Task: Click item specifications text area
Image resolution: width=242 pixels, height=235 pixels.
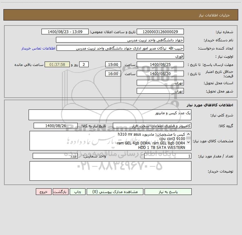Action: [x=110, y=141]
